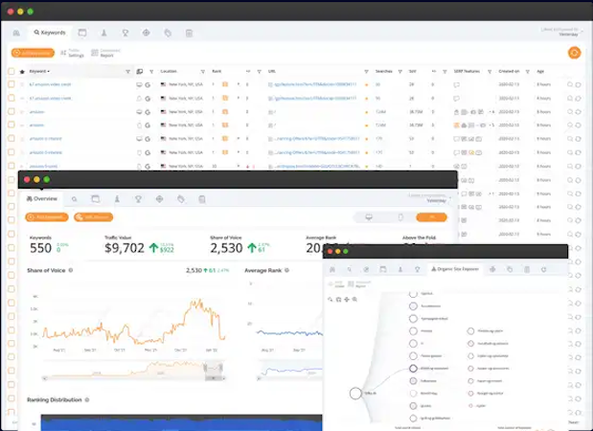This screenshot has height=431, width=593.
Task: Select the Organic Site Explorer tab
Action: coord(455,269)
